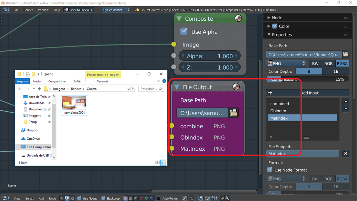Adjust the Compression 15% slider
This screenshot has height=201, width=357.
(308, 79)
